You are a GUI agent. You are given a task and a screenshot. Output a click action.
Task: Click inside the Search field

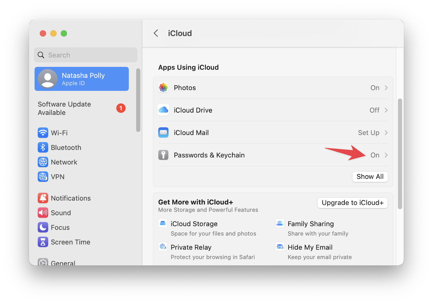(x=85, y=55)
